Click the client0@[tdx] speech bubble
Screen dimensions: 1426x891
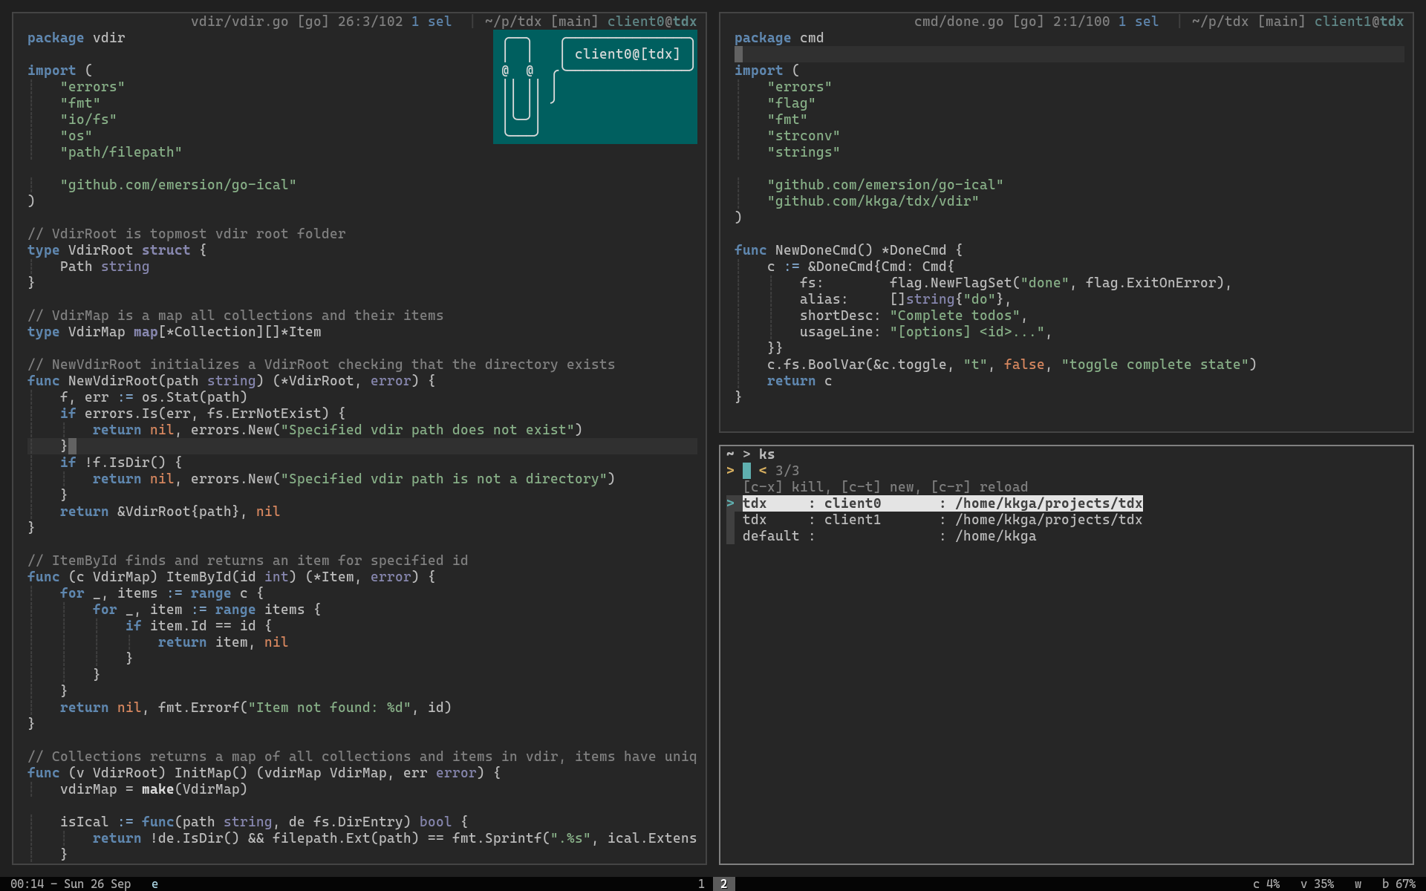(x=627, y=54)
